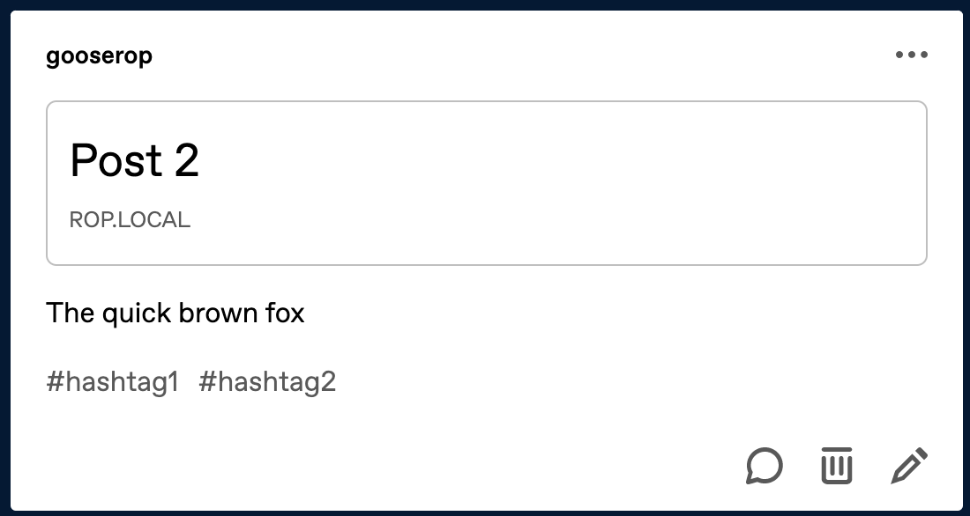The height and width of the screenshot is (516, 970).
Task: Edit the post using the pencil icon
Action: click(x=909, y=465)
